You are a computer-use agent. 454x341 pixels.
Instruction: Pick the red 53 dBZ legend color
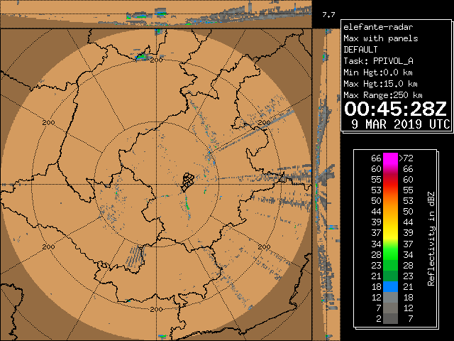(x=391, y=190)
